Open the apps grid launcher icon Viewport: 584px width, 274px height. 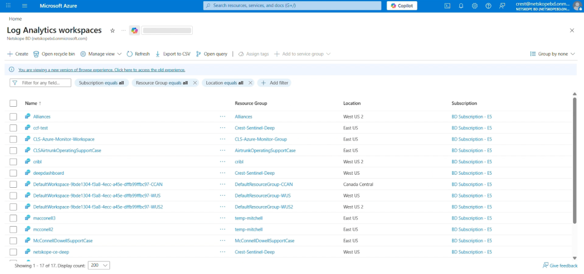[x=8, y=6]
